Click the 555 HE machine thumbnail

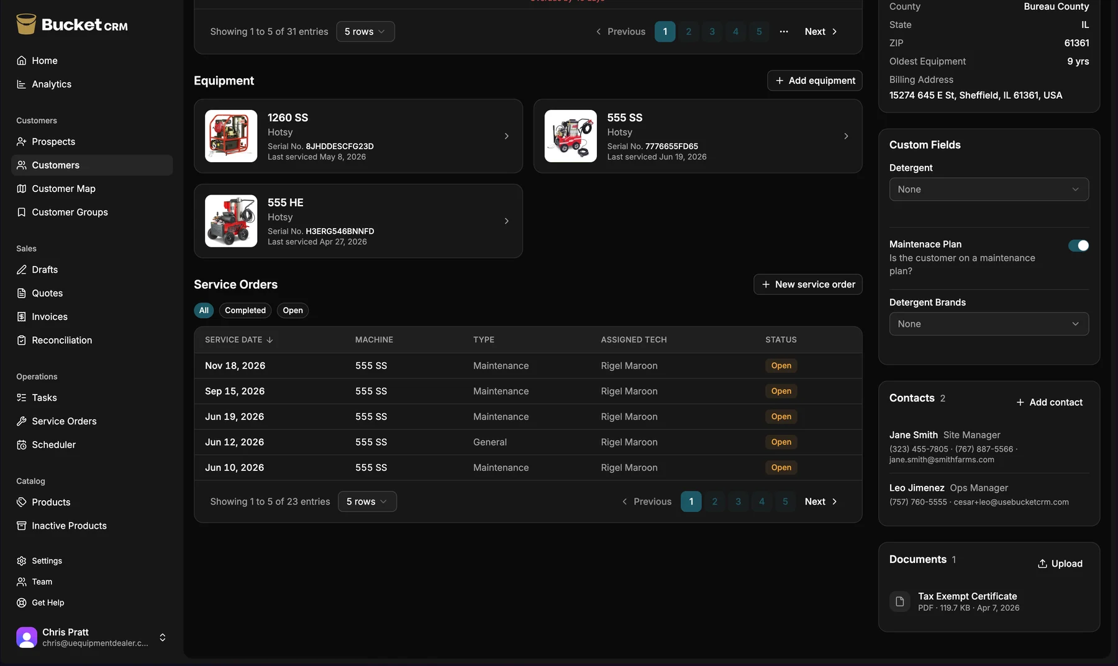(231, 221)
